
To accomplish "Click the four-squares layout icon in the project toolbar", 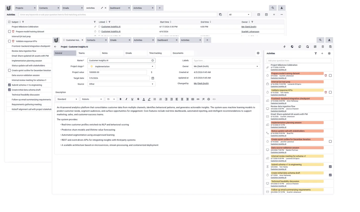I will (x=315, y=47).
